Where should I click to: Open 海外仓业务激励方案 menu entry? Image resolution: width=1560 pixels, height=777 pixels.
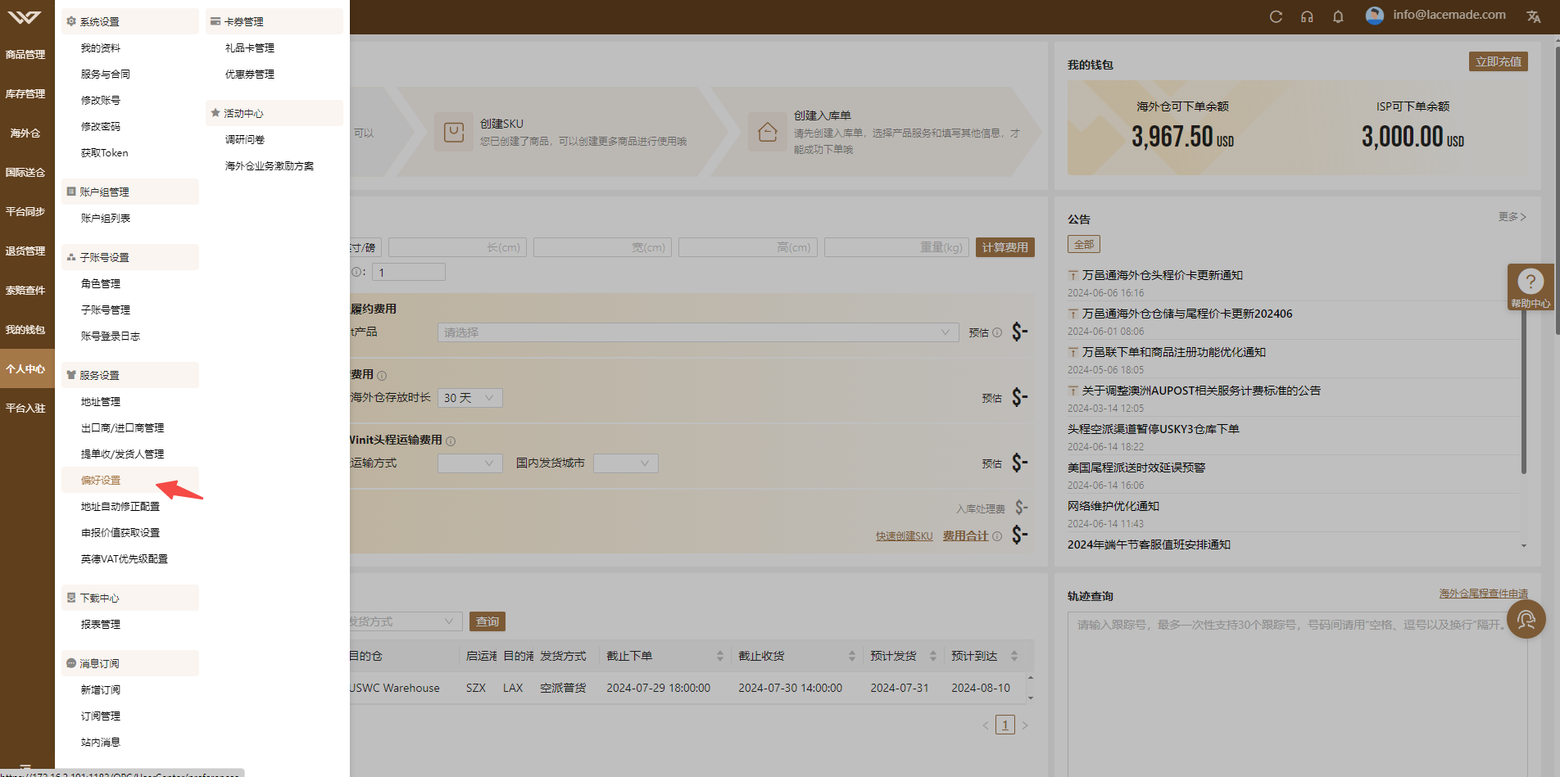click(270, 166)
